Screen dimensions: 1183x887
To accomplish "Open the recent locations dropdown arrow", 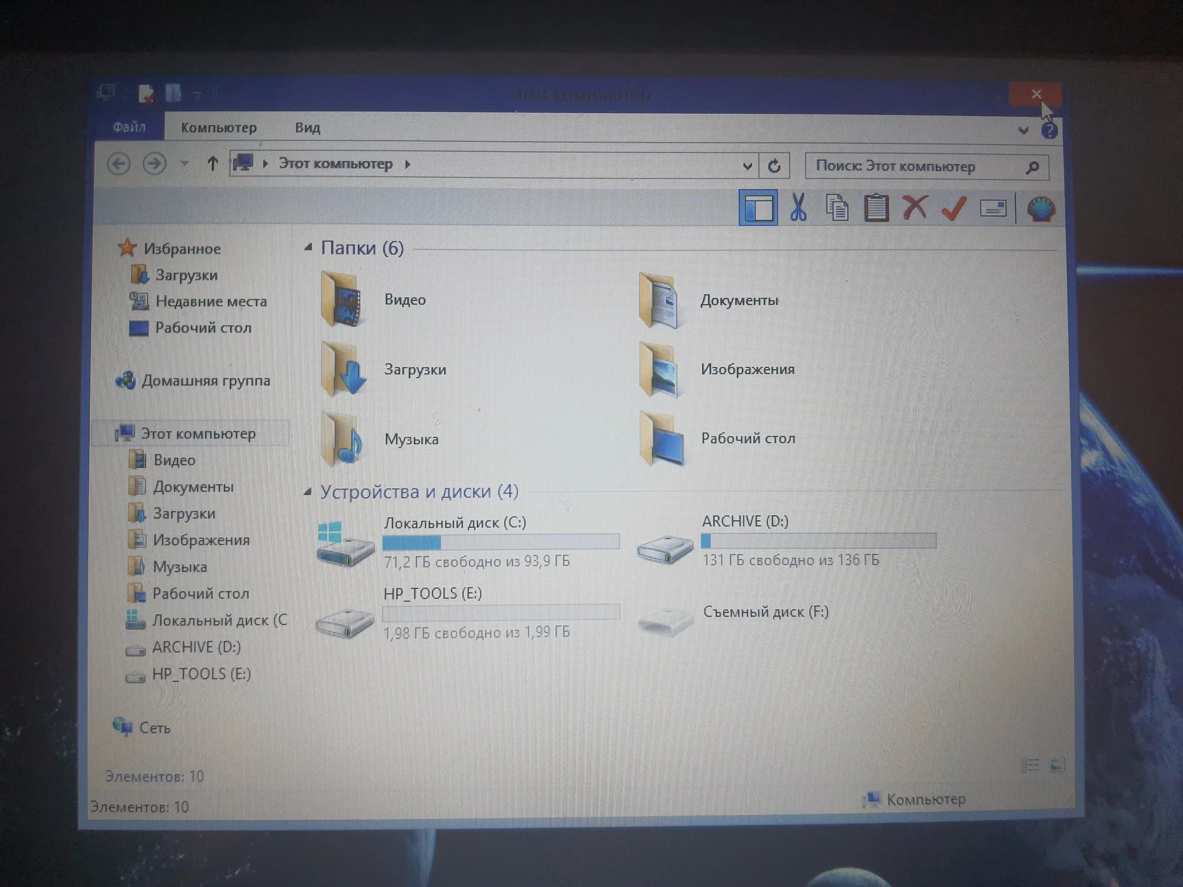I will (x=184, y=164).
